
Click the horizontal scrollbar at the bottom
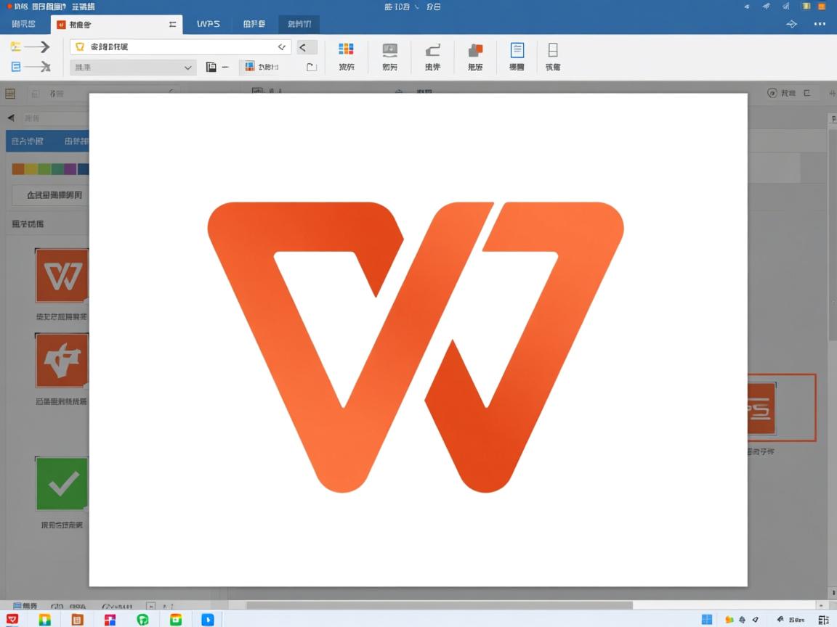pyautogui.click(x=439, y=605)
